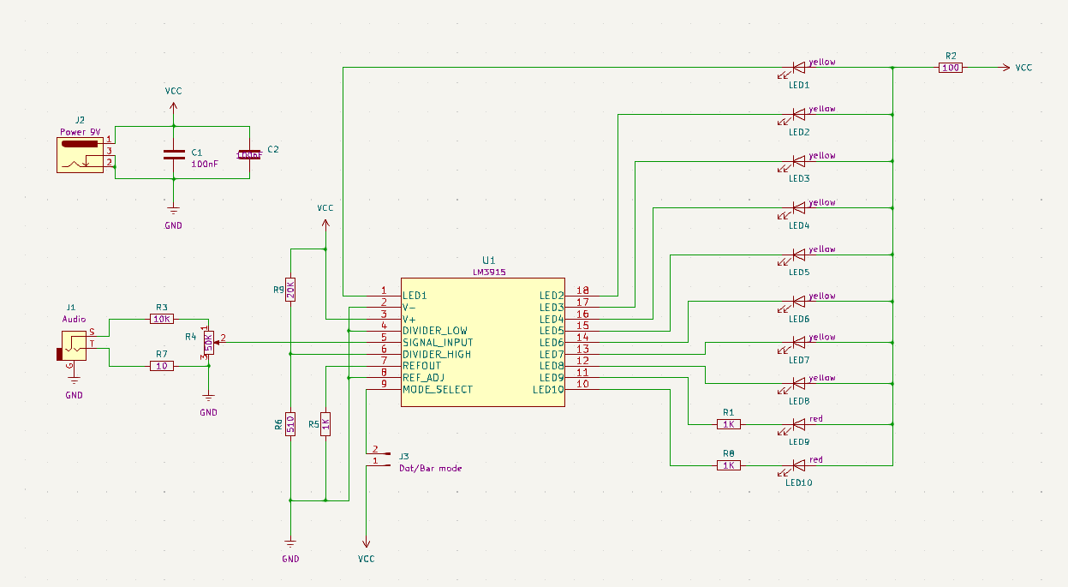Click the C1 100nF capacitor symbol
1068x587 pixels.
pos(174,154)
